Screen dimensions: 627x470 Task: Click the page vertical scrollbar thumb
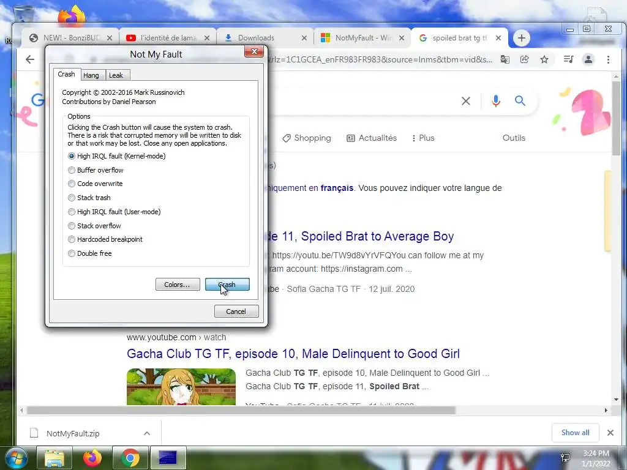click(616, 119)
